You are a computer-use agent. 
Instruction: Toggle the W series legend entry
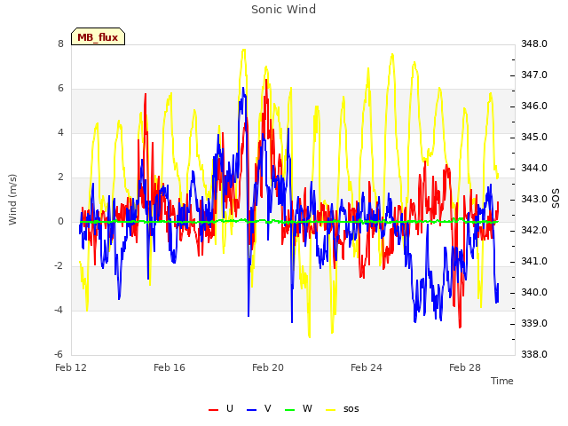point(298,408)
